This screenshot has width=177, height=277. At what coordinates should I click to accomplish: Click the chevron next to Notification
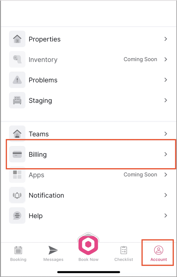[x=166, y=195]
